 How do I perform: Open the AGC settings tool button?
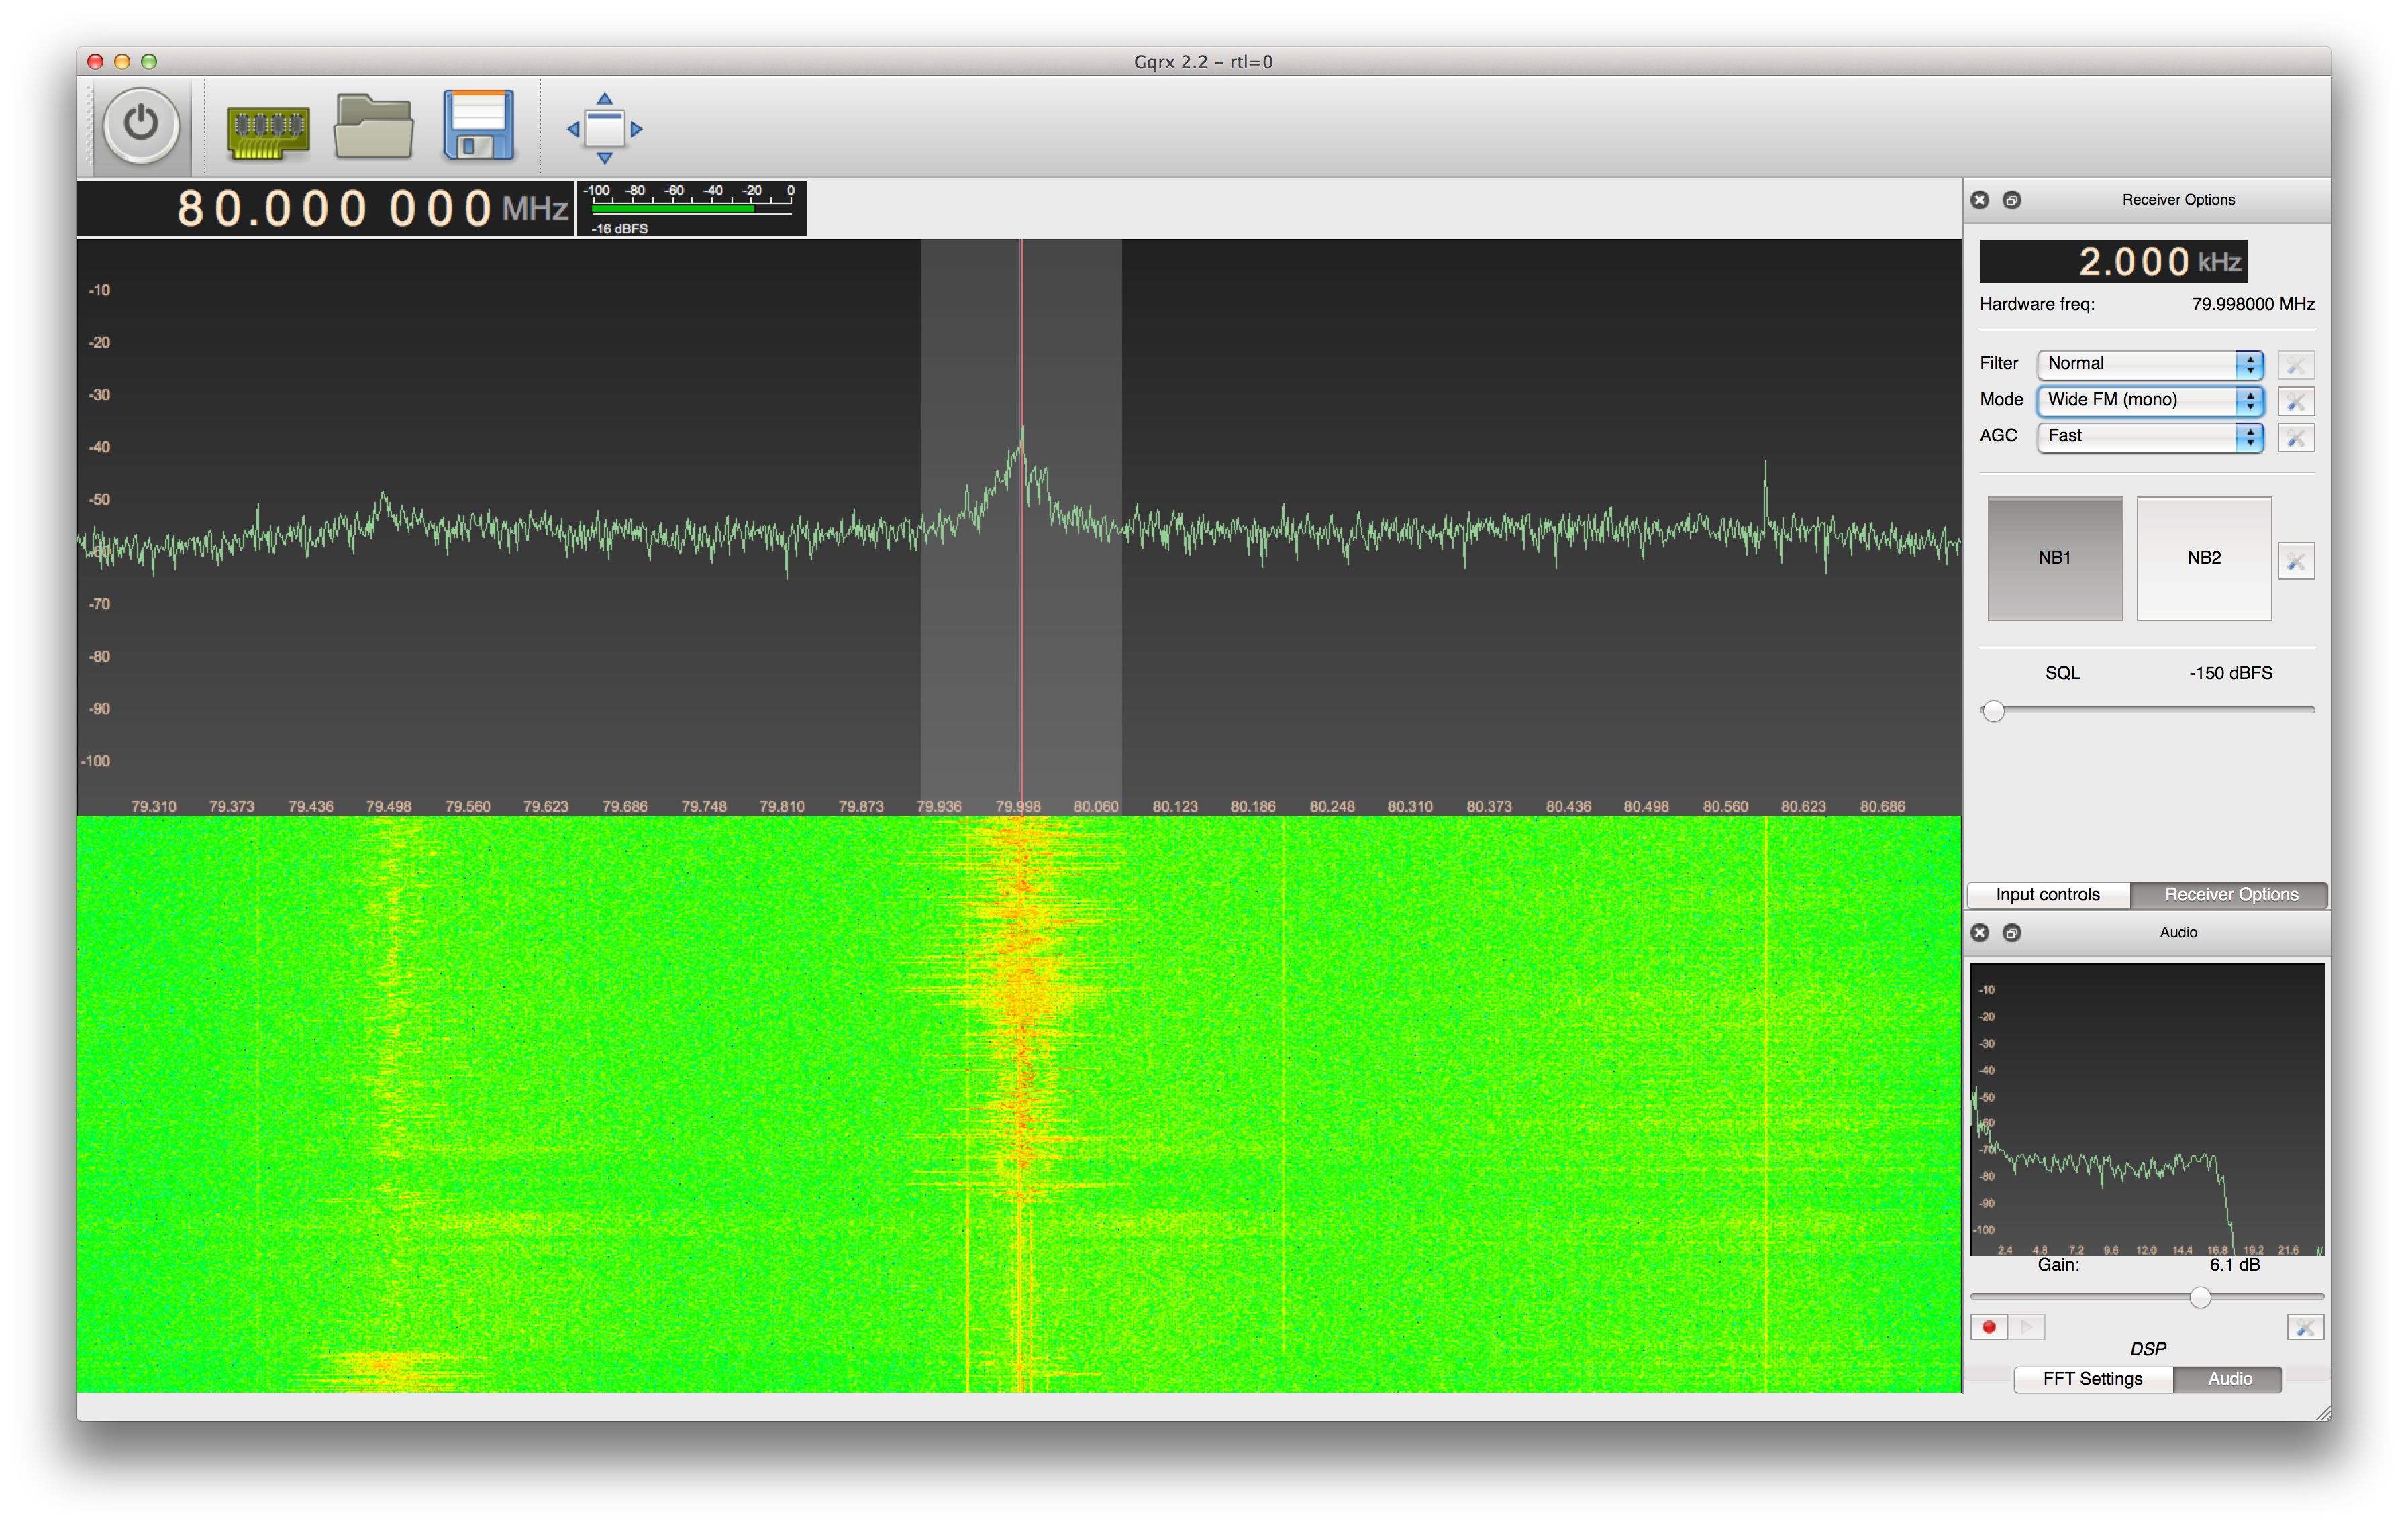coord(2295,437)
